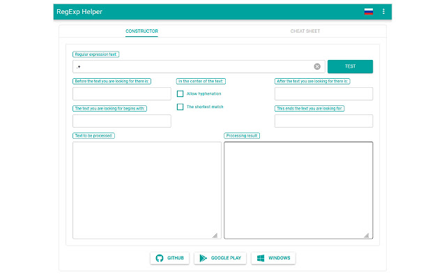Screen dimensions: 446x279
Task: Click the Google Play store icon
Action: click(203, 258)
